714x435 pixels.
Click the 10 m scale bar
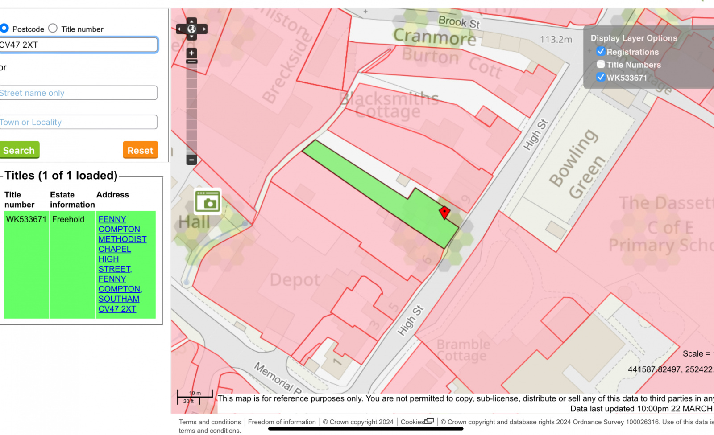[195, 397]
